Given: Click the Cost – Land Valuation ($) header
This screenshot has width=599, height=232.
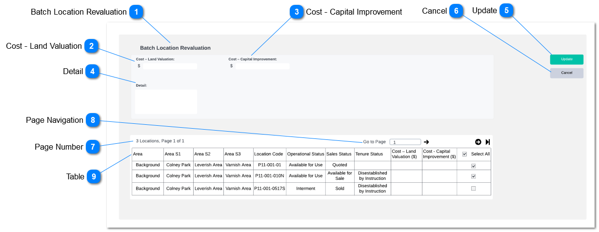Looking at the screenshot, I should pyautogui.click(x=406, y=154).
